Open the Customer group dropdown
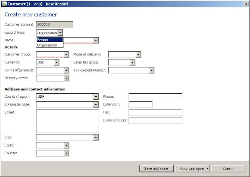The width and height of the screenshot is (250, 177). point(66,55)
